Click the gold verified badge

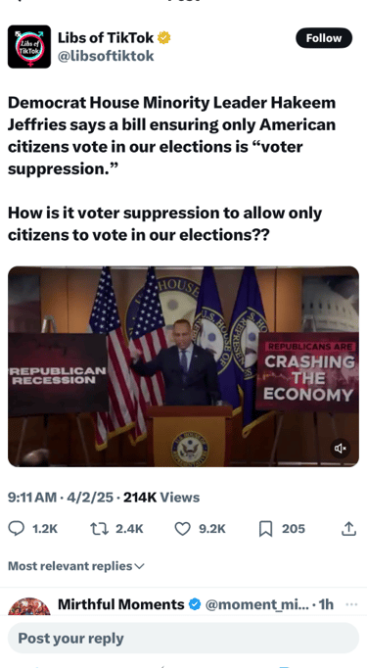pyautogui.click(x=163, y=38)
